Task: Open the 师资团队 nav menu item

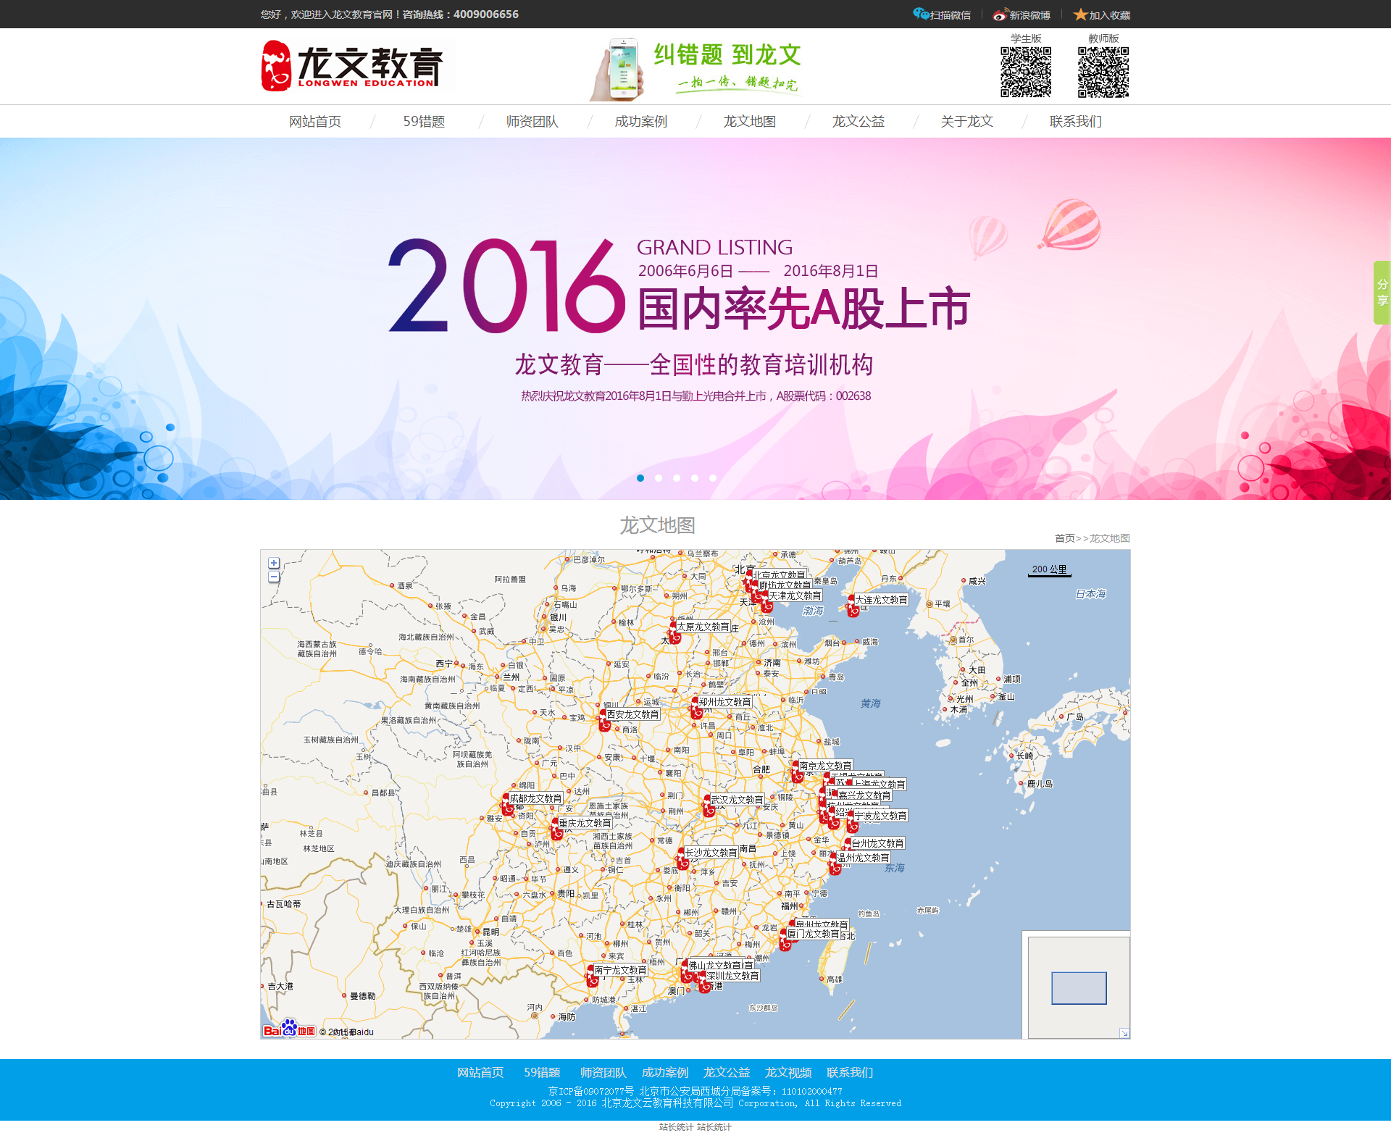Action: coord(532,122)
